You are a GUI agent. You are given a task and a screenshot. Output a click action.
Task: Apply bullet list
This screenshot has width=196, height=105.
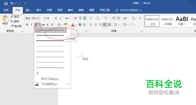91,18
